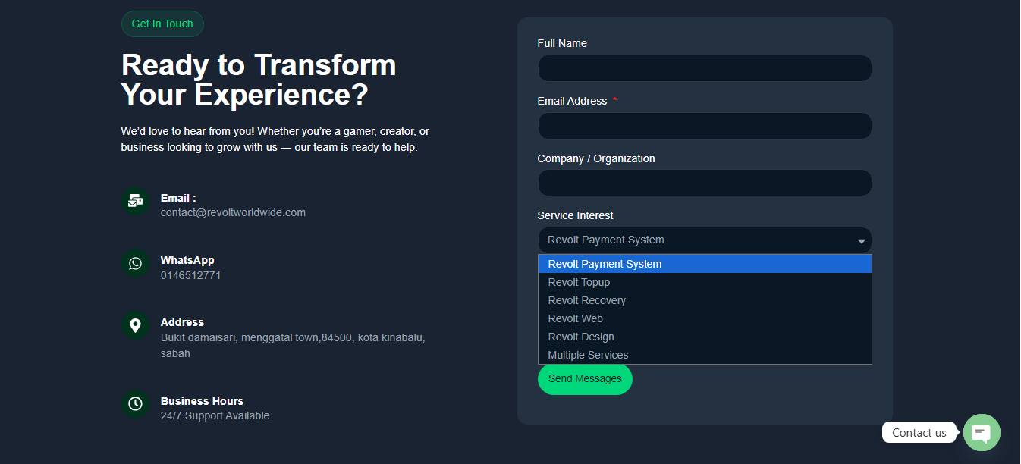Click the Address heading label
Screen dimensions: 1021x464
point(182,322)
